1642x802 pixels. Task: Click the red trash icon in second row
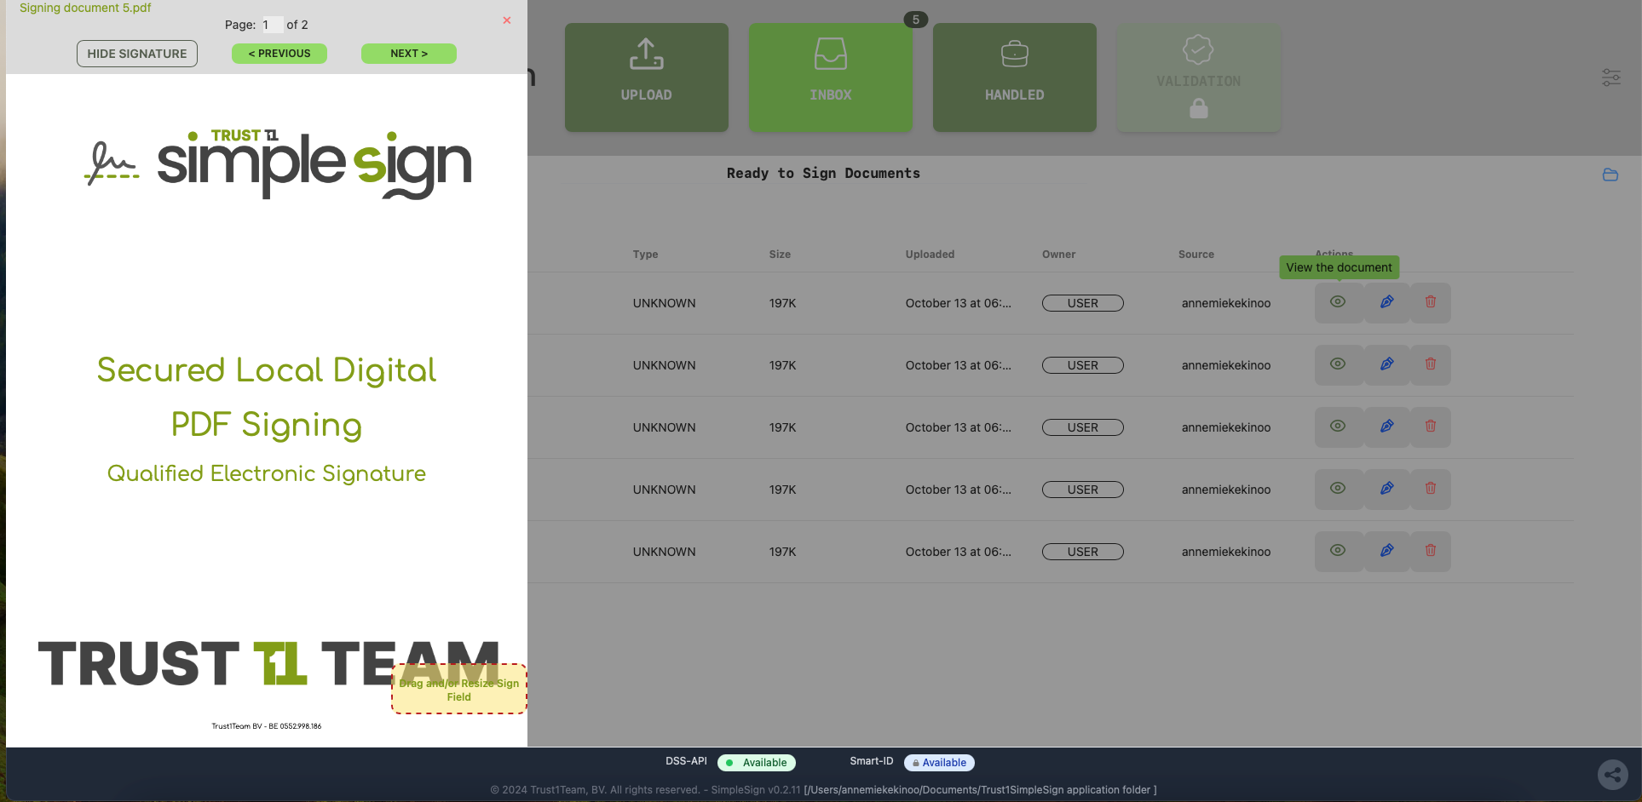(1431, 364)
